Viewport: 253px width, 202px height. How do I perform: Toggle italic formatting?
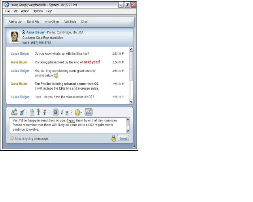click(62, 112)
